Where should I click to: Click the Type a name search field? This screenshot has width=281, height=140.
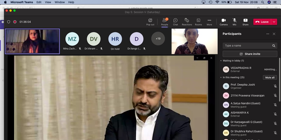247,46
